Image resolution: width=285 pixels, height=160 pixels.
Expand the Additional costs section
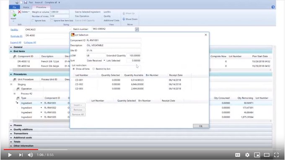[x=11, y=138]
